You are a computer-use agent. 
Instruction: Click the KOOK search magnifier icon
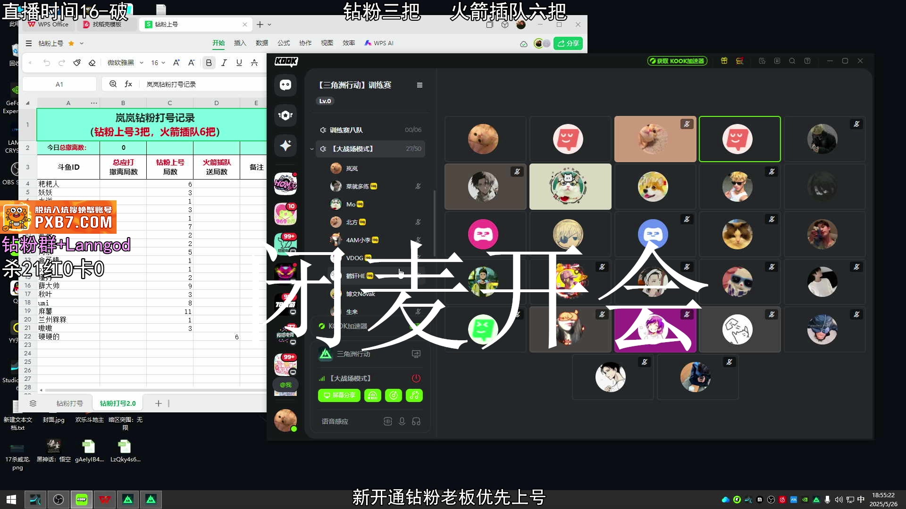tap(792, 61)
